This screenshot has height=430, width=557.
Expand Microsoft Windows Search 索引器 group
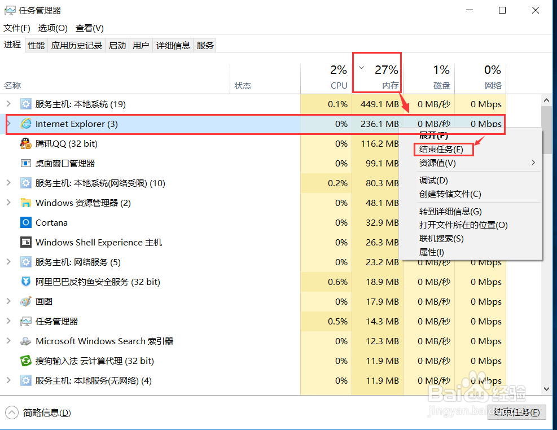point(8,340)
